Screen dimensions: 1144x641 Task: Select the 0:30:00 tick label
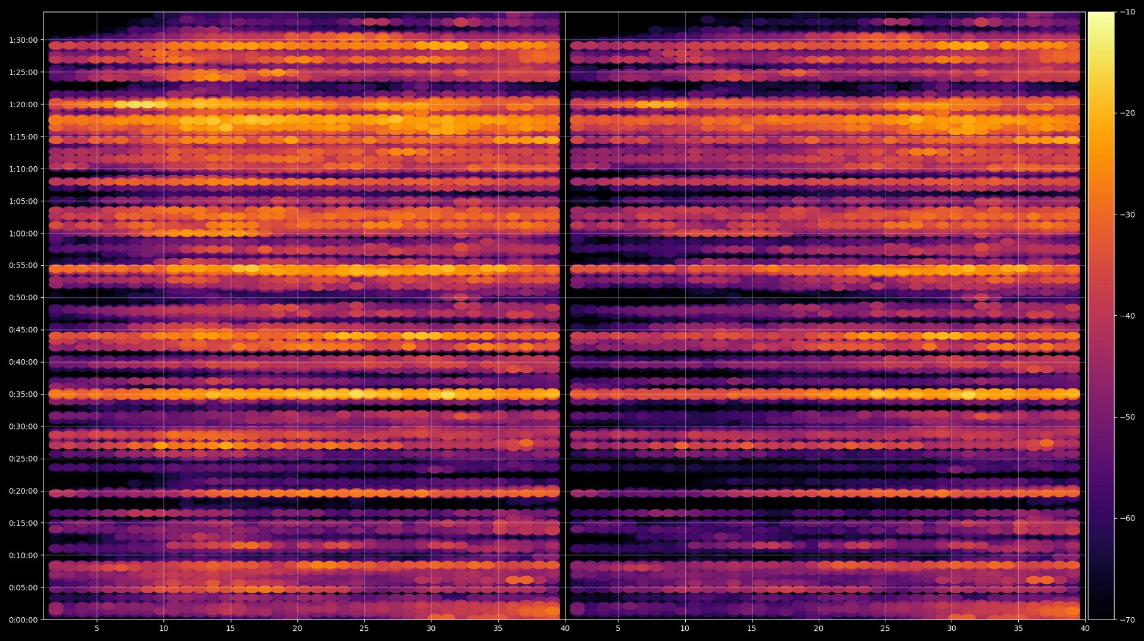point(23,427)
